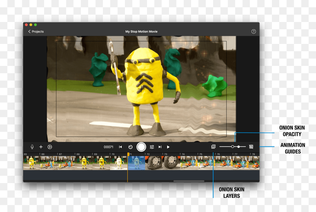Select the frame 70 thumbnail in timeline
This screenshot has height=212, width=316.
coord(118,163)
